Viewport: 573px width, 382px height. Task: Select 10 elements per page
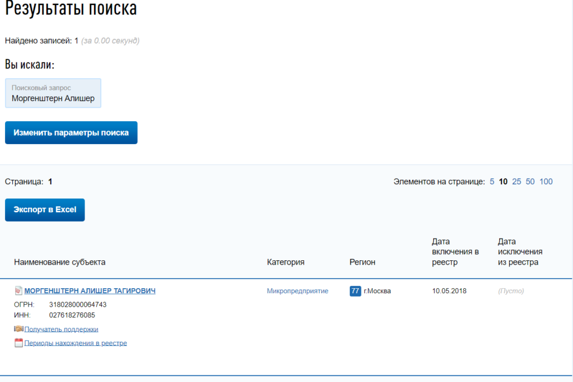coord(503,182)
